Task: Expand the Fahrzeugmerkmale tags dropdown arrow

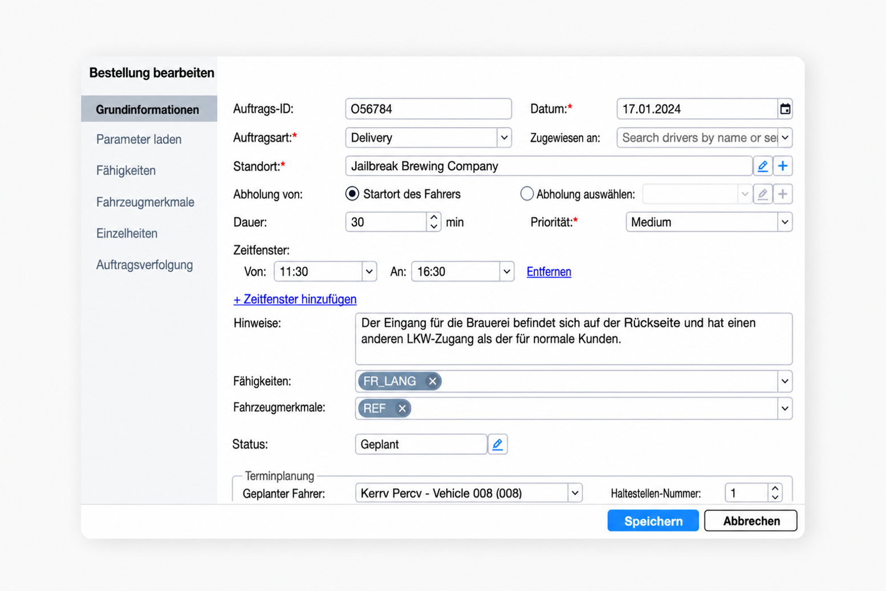Action: click(785, 409)
